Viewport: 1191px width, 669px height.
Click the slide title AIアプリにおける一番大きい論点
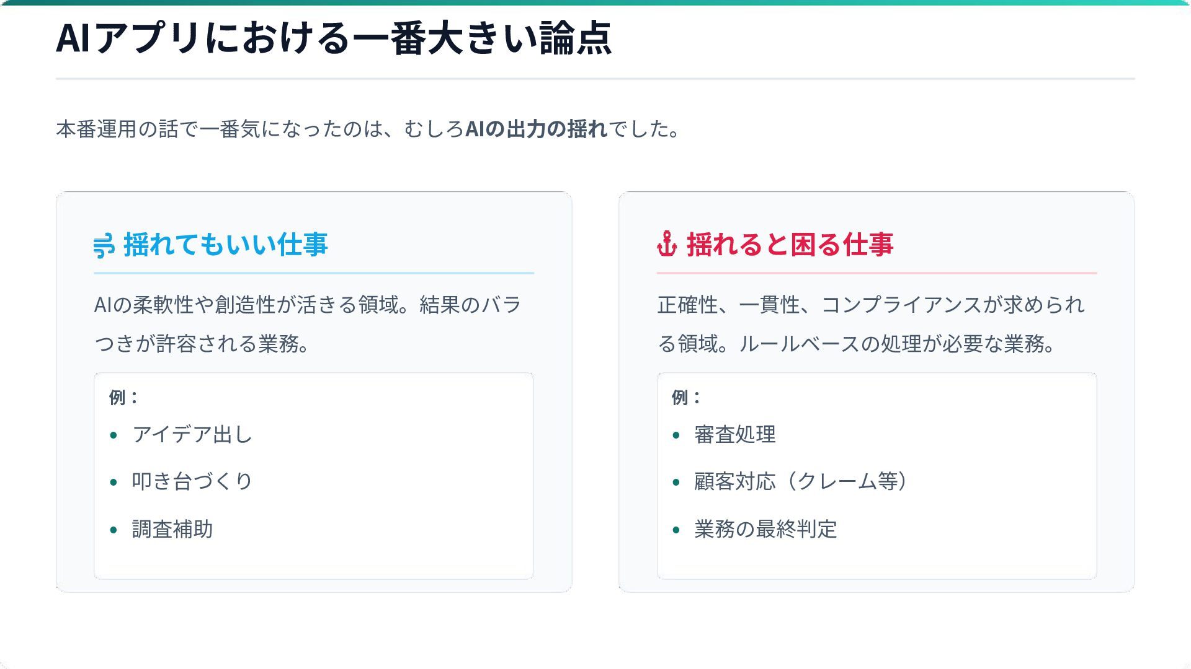click(334, 38)
